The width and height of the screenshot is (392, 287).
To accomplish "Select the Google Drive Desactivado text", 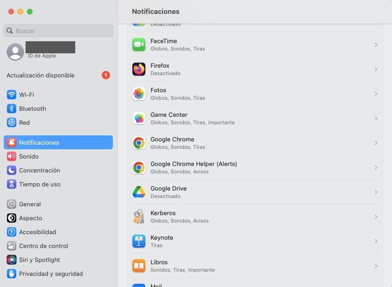I will 165,196.
